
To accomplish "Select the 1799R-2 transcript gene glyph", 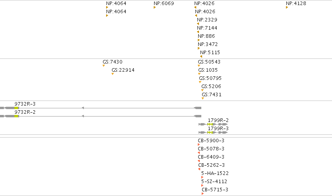I will (x=213, y=124).
